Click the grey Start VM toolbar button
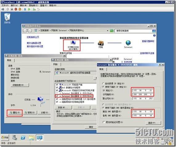Image resolution: width=176 pixels, height=147 pixels. (8, 10)
